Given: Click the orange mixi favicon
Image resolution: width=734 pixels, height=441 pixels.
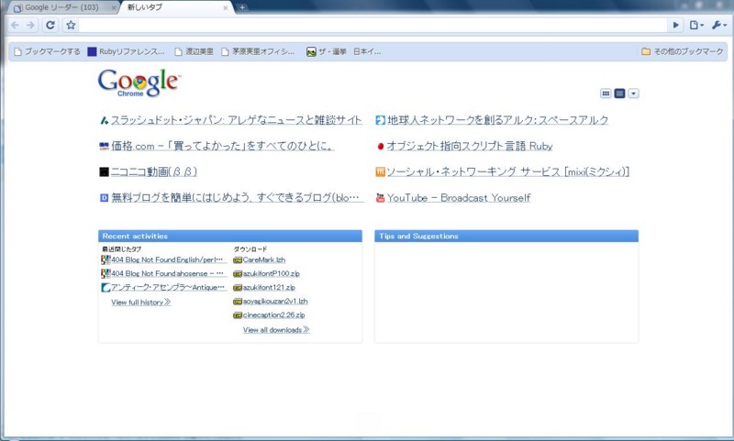Looking at the screenshot, I should click(x=380, y=172).
